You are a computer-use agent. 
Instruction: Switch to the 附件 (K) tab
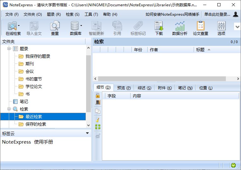pos(165,88)
